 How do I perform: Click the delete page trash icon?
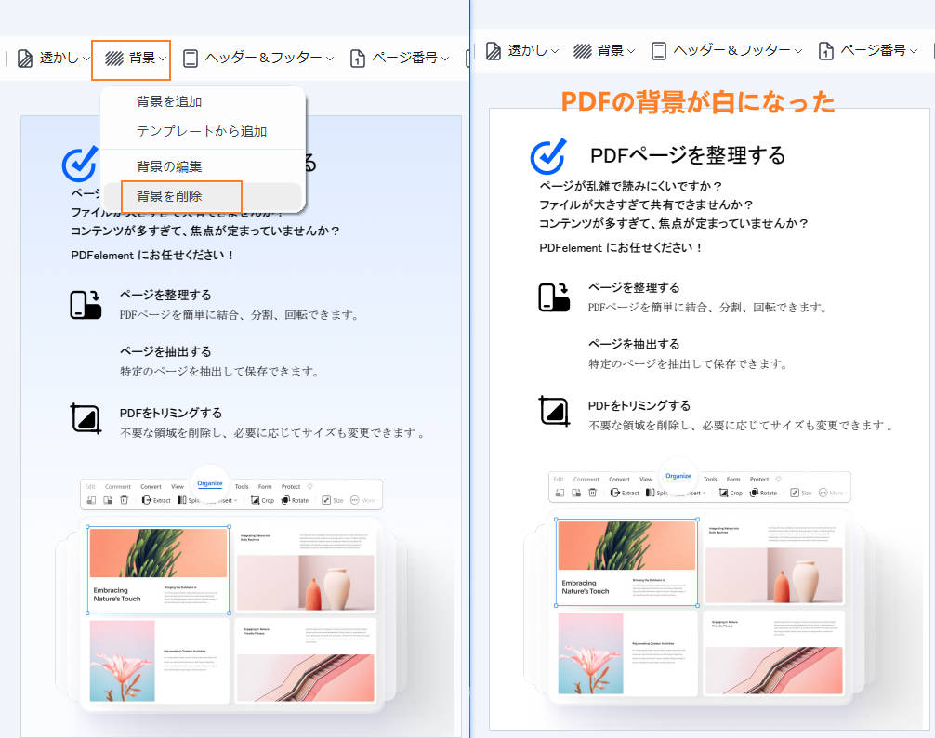click(124, 499)
